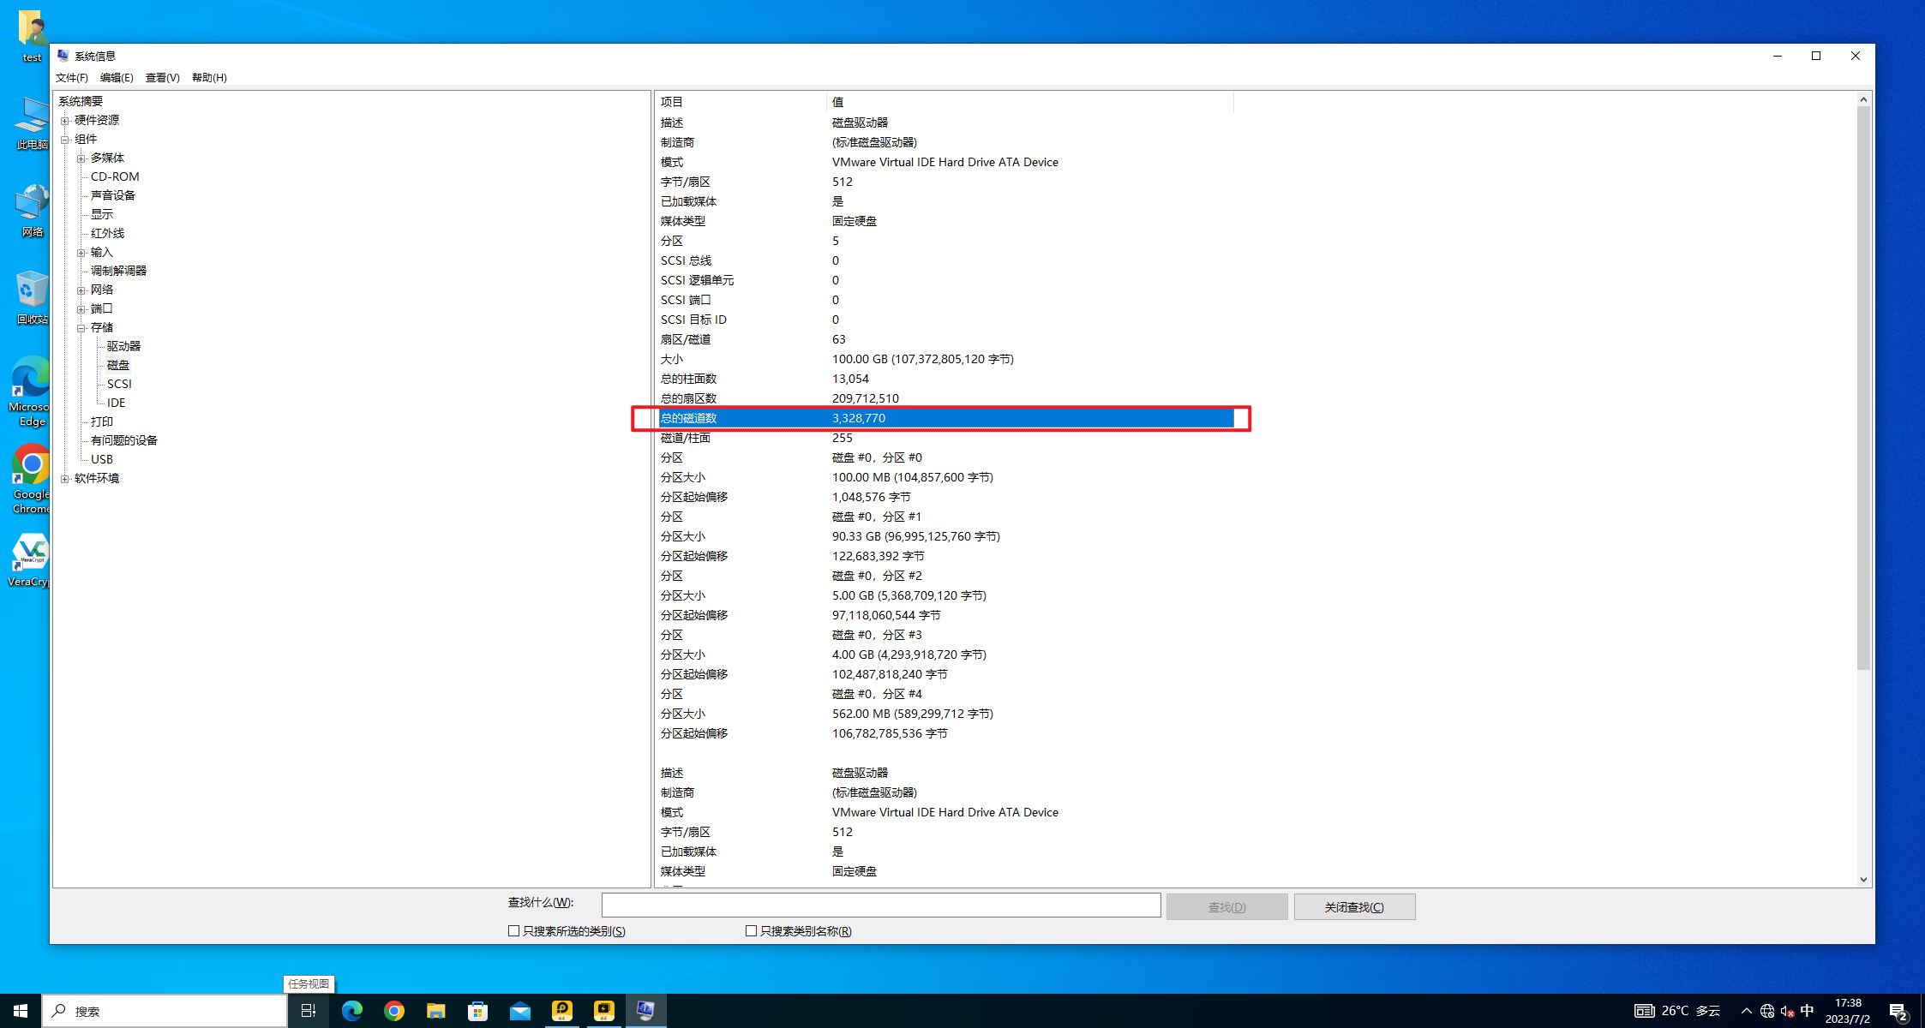The height and width of the screenshot is (1028, 1925).
Task: Open File Explorer from the taskbar
Action: pos(435,1010)
